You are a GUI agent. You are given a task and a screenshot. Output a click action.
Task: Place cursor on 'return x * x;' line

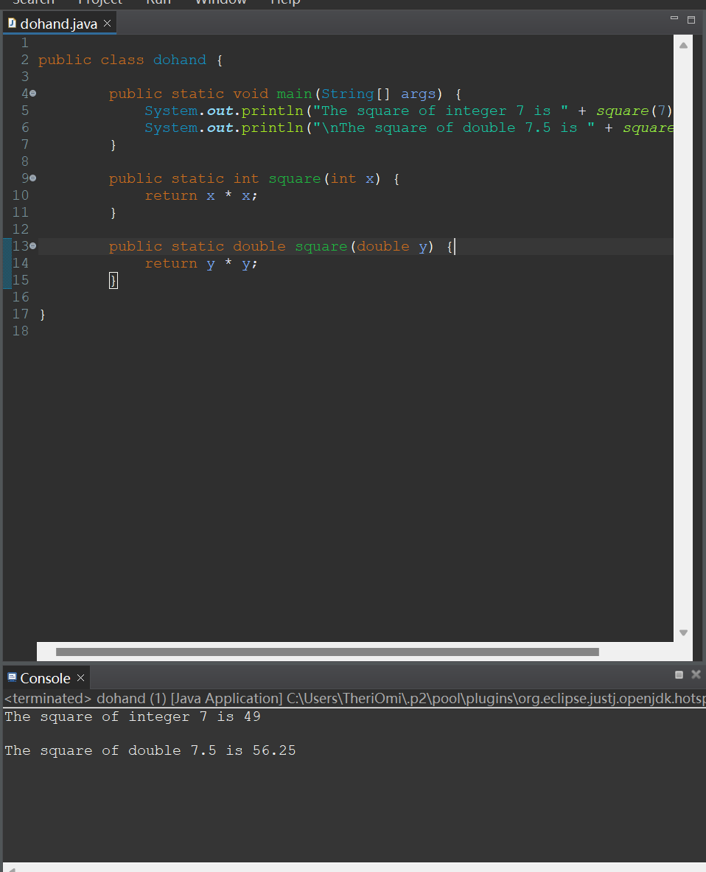pyautogui.click(x=201, y=196)
